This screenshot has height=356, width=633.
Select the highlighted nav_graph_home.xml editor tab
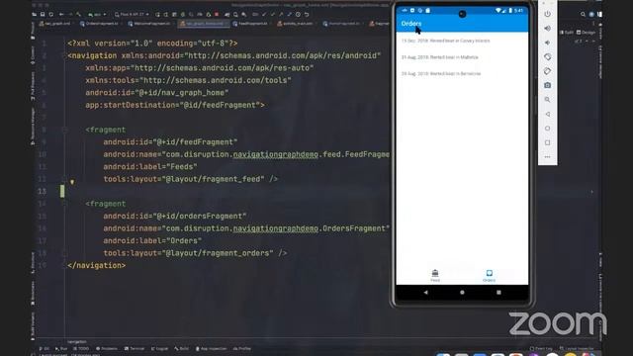(x=205, y=24)
